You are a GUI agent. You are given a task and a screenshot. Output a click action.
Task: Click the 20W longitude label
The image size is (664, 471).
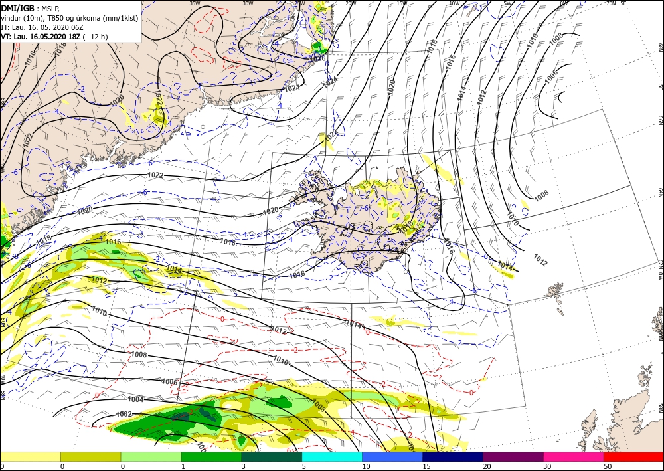(350, 3)
